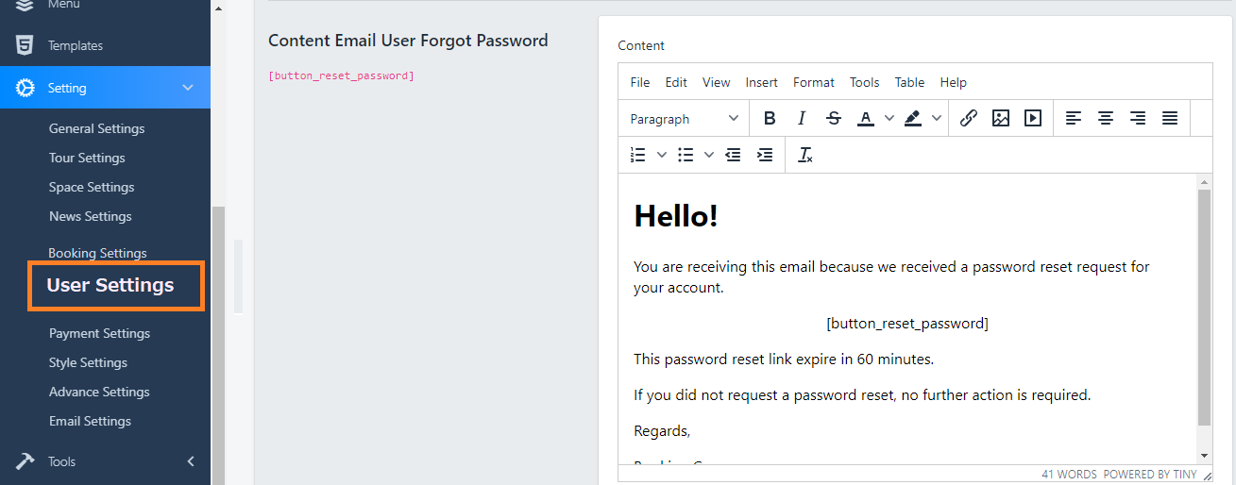Image resolution: width=1236 pixels, height=485 pixels.
Task: Toggle bold formatting in the editor
Action: (x=770, y=119)
